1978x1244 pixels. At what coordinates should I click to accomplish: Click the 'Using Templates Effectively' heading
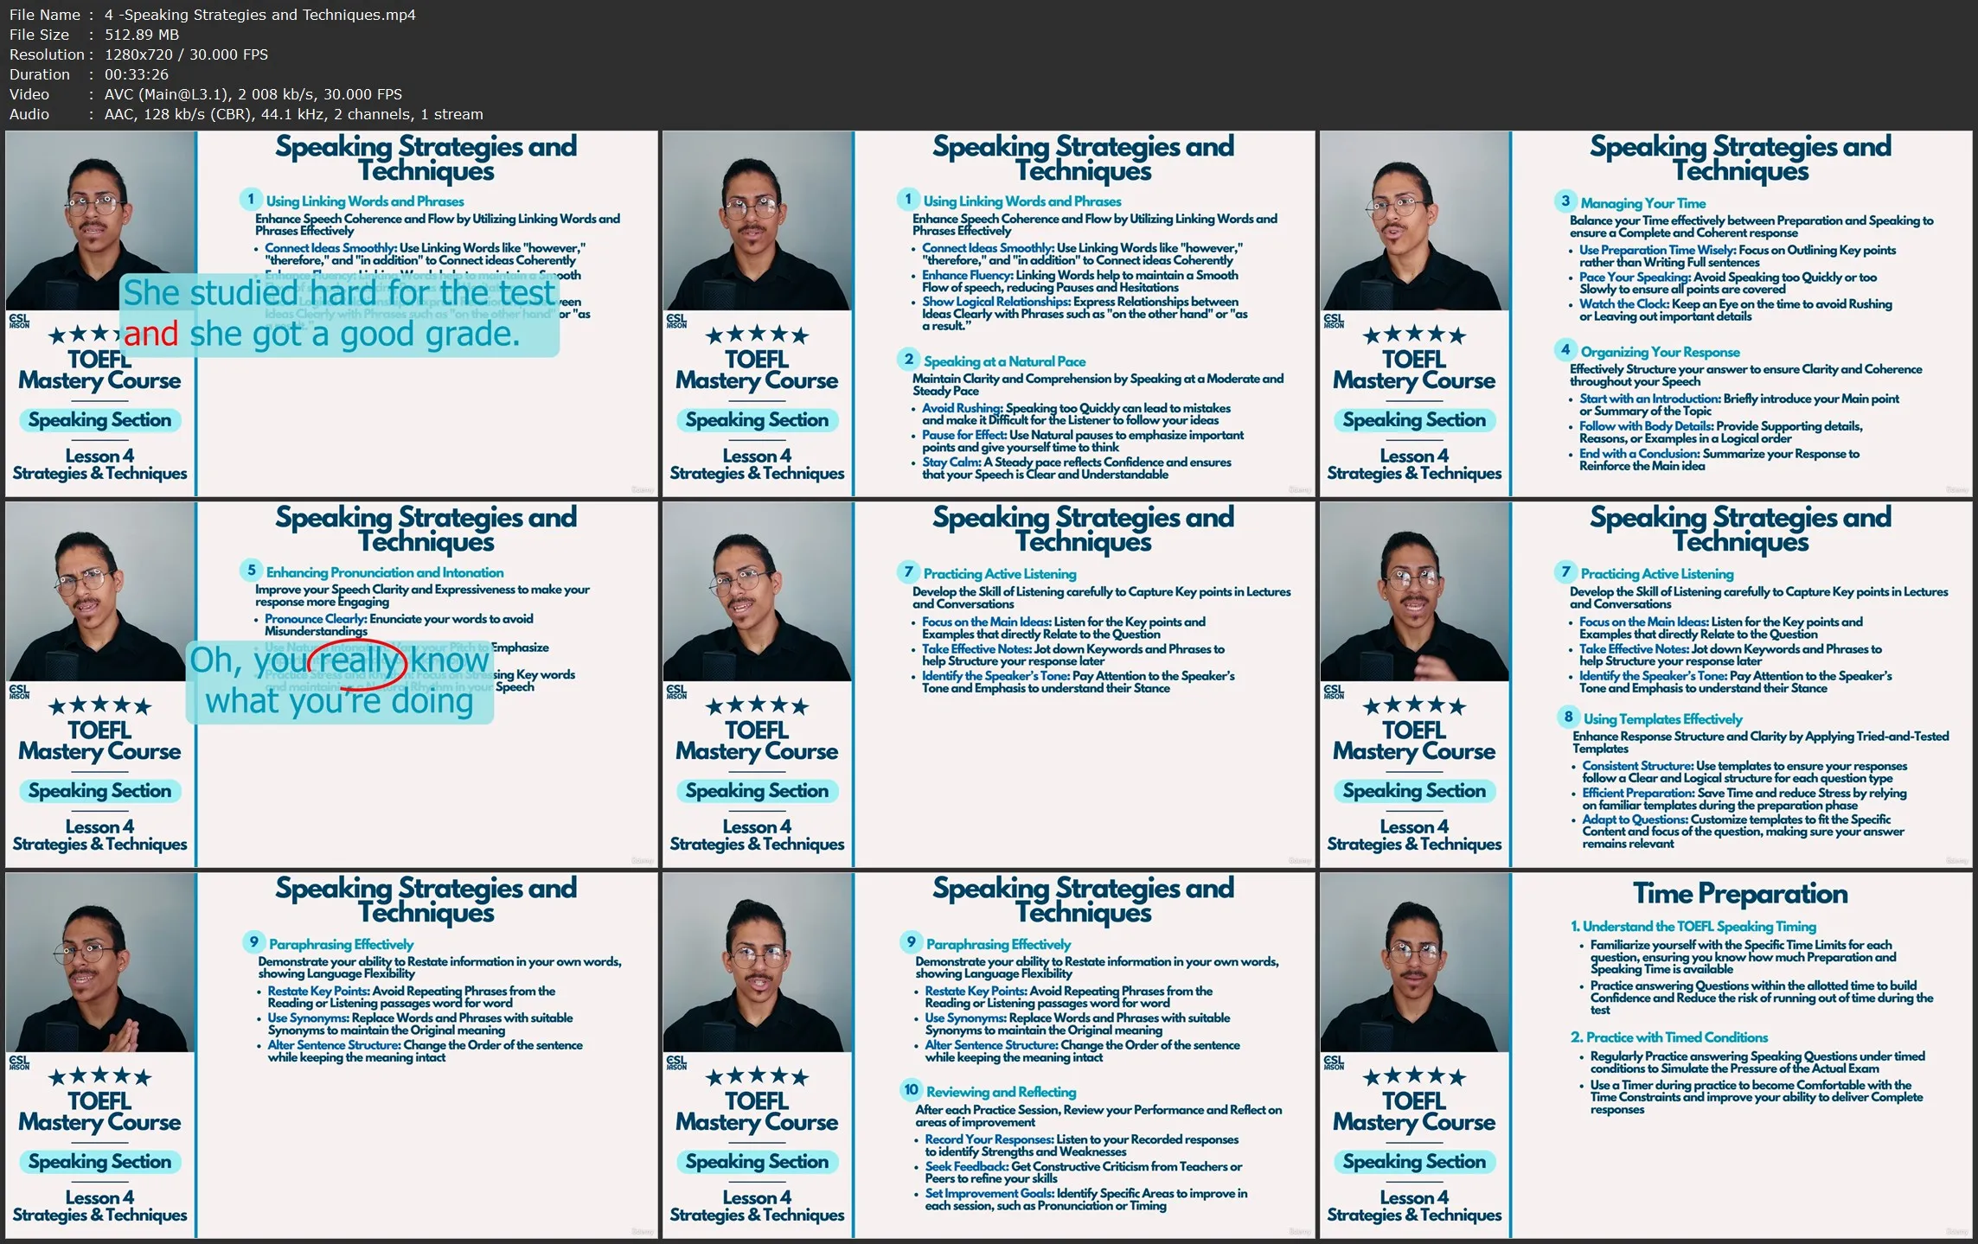[1662, 719]
